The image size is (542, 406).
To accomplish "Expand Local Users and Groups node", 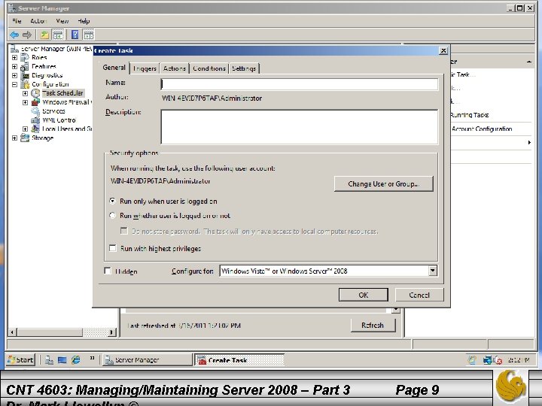I will click(26, 129).
